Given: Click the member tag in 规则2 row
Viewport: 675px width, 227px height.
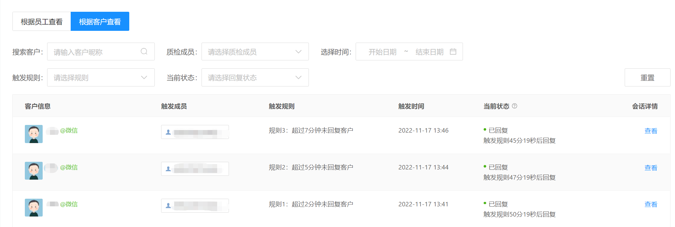Looking at the screenshot, I should pyautogui.click(x=195, y=169).
